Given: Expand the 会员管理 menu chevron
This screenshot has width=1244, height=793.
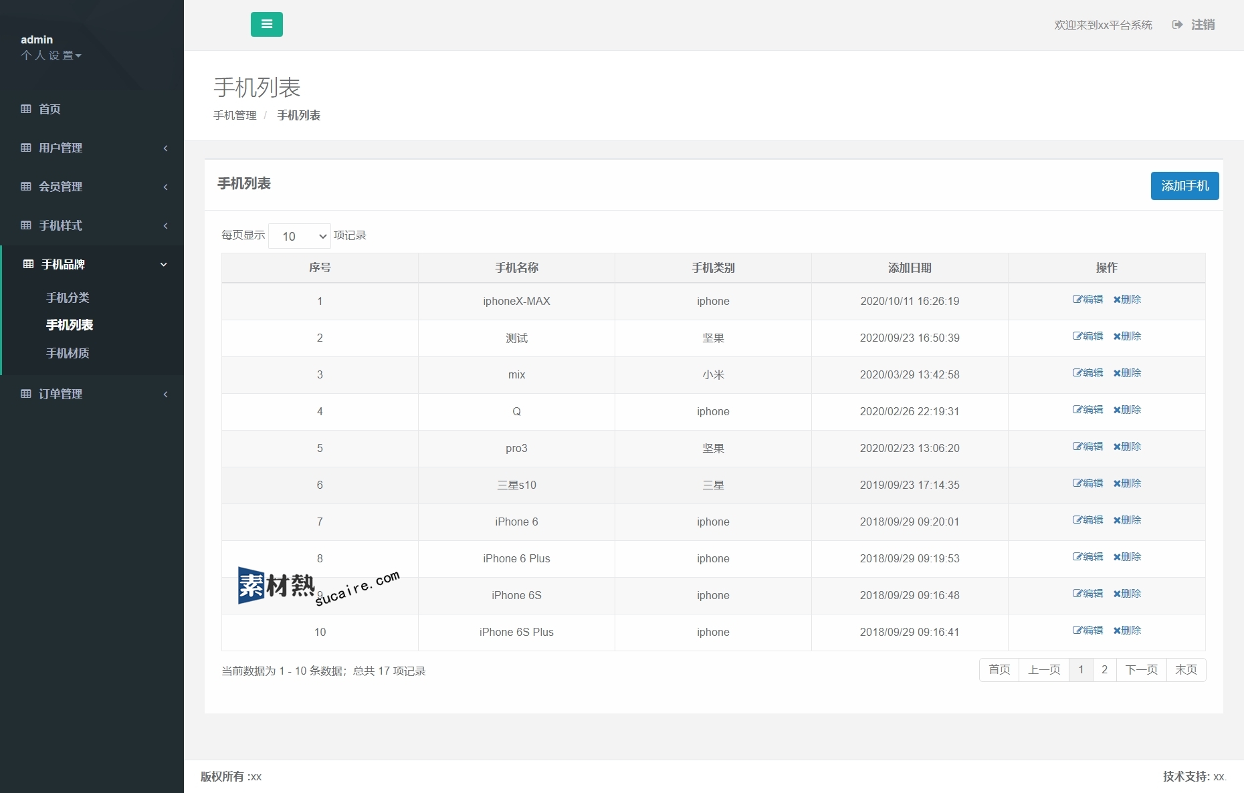Looking at the screenshot, I should coord(165,187).
